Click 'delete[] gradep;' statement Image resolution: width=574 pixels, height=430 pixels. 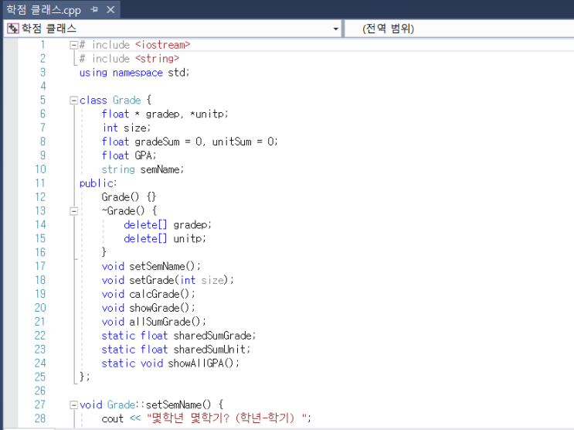[x=168, y=225]
